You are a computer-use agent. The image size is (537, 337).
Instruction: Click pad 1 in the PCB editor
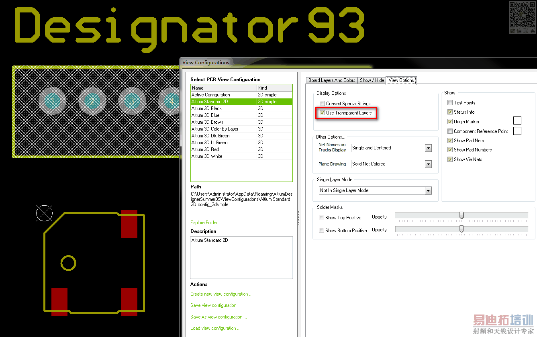pyautogui.click(x=53, y=101)
